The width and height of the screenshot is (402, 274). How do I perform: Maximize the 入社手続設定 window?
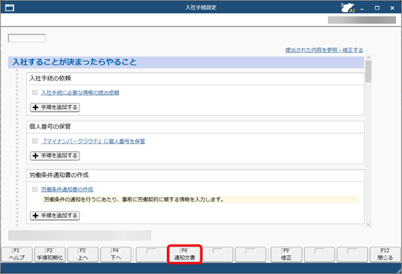(x=377, y=8)
